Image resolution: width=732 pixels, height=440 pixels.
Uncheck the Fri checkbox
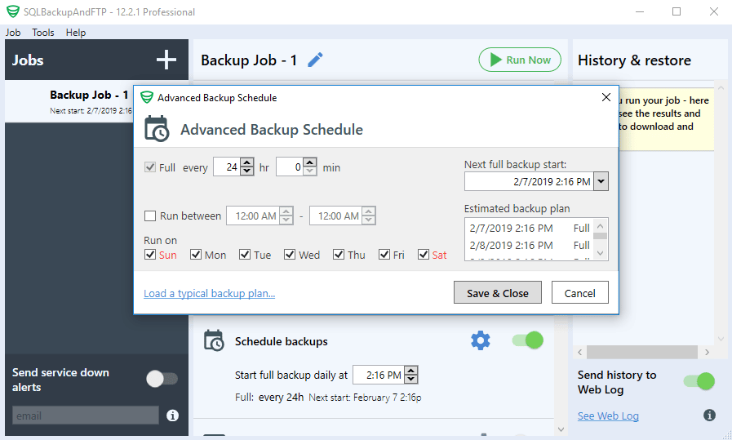(384, 255)
